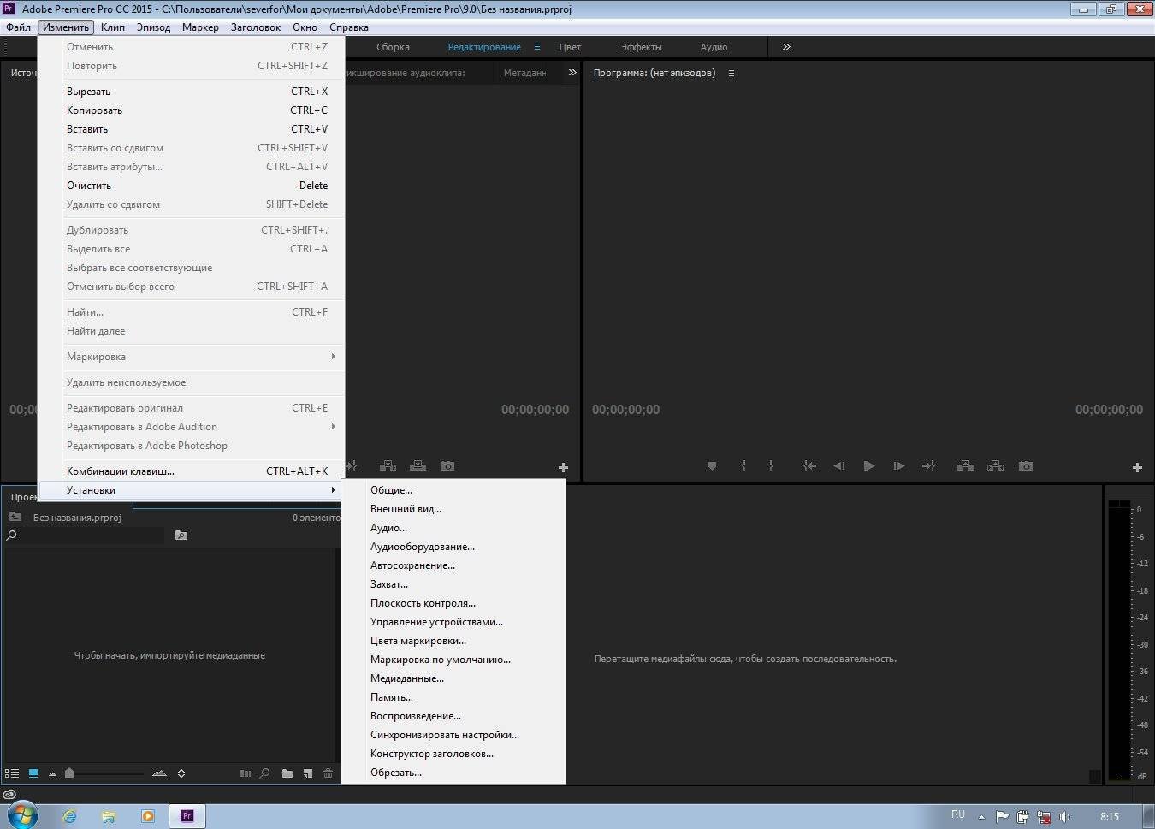This screenshot has height=829, width=1155.
Task: Open the Эпизод menu
Action: tap(154, 27)
